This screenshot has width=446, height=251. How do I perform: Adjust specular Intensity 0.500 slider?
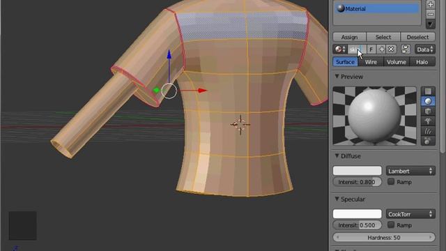click(x=357, y=225)
